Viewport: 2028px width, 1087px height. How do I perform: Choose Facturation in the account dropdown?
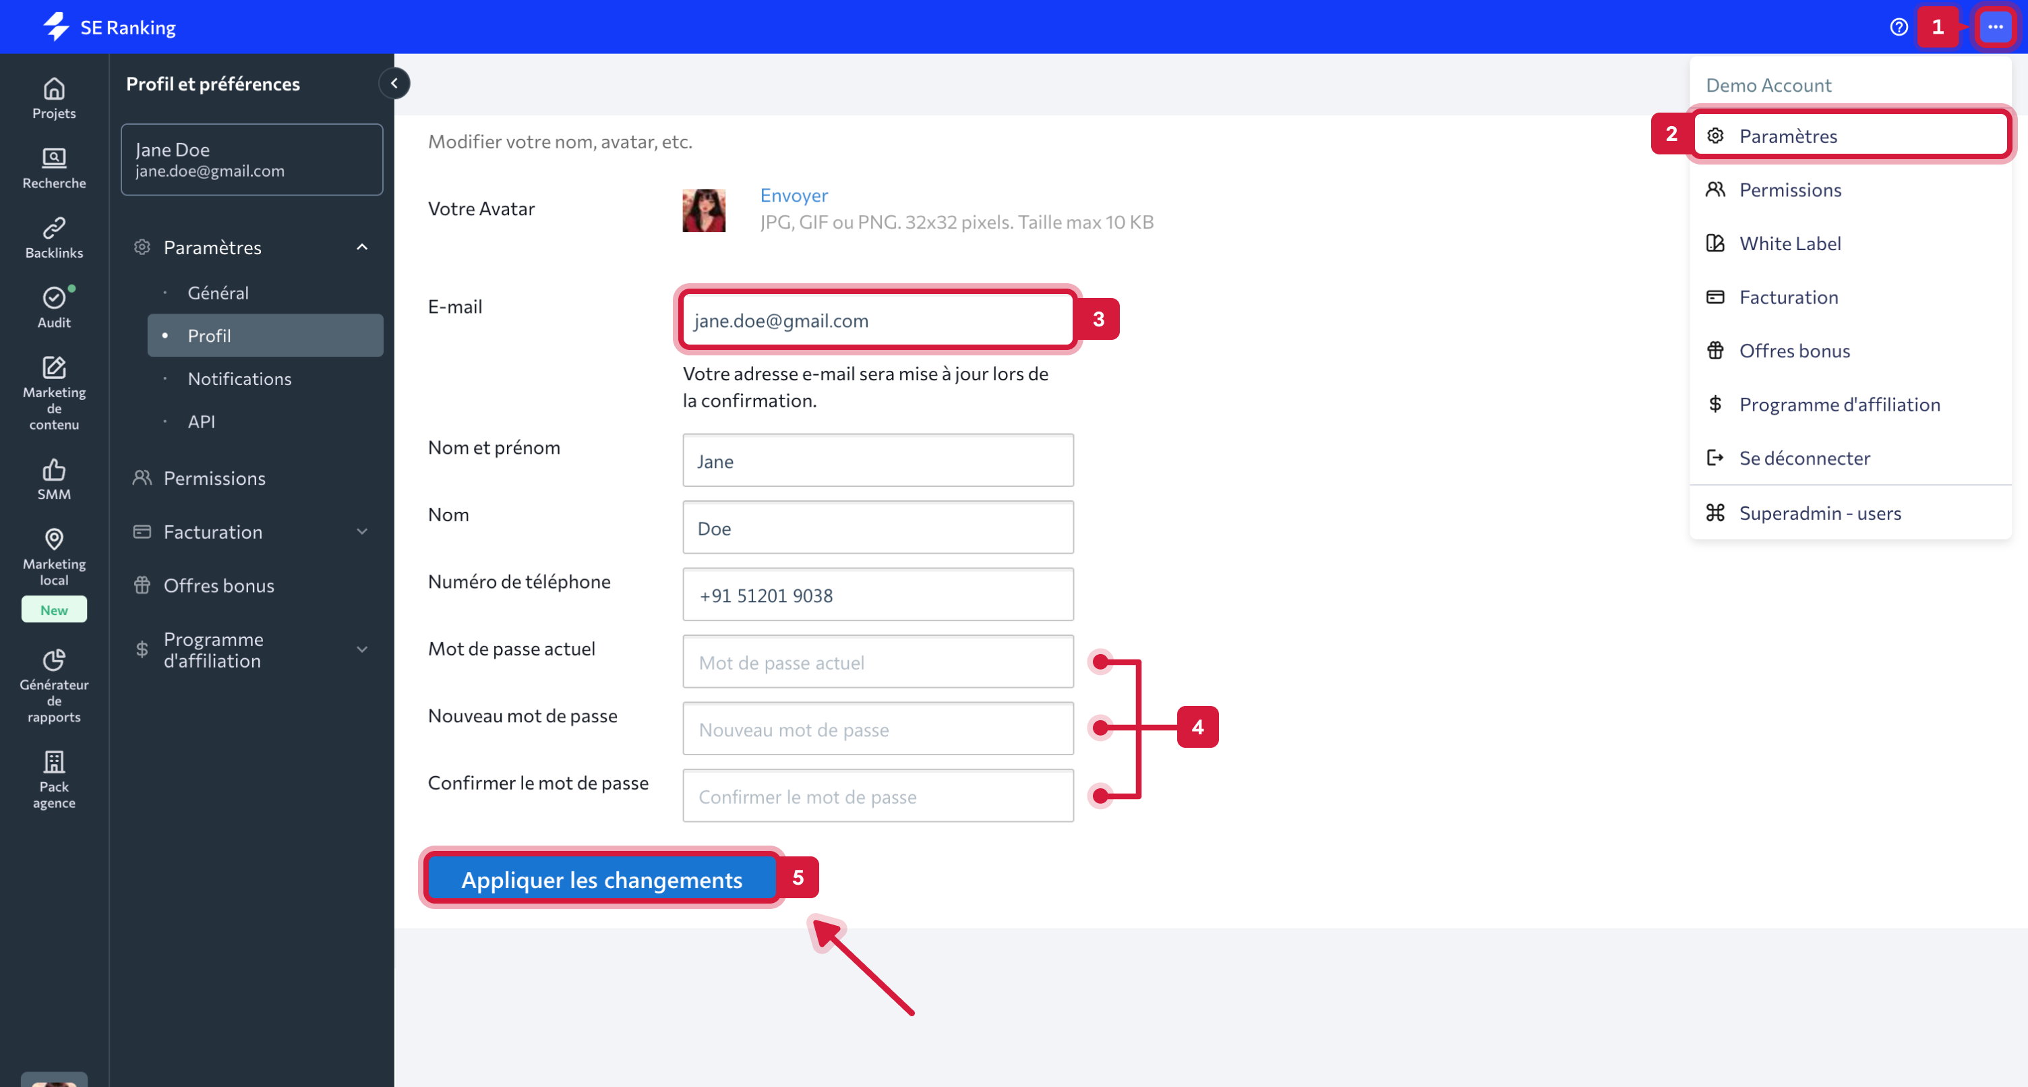(x=1851, y=297)
